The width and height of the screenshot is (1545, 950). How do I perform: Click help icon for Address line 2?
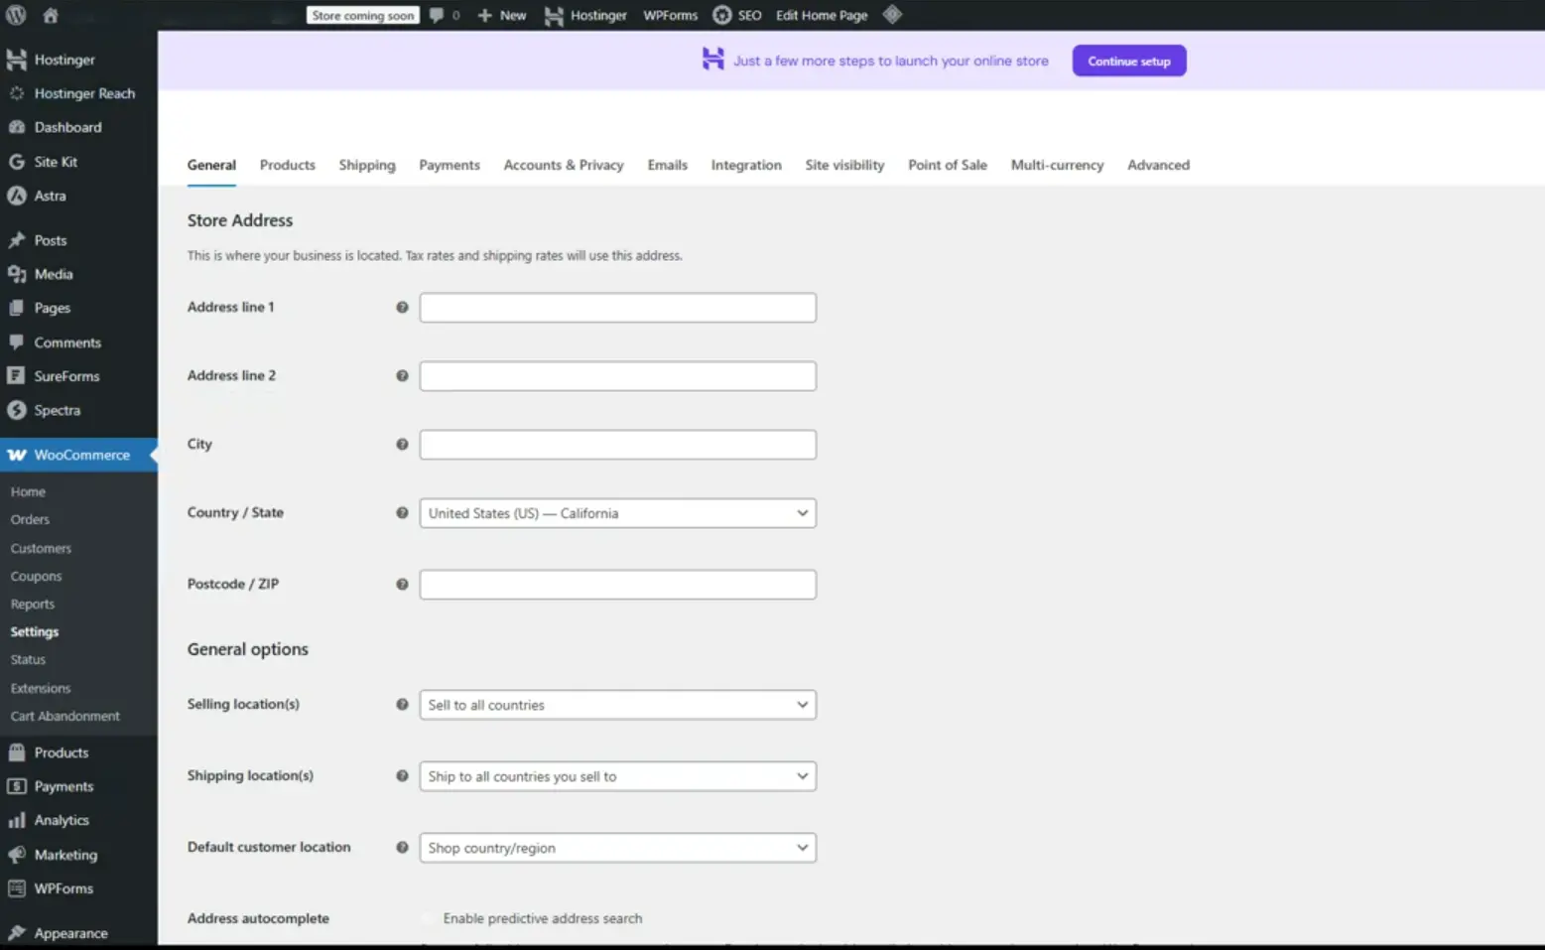[402, 376]
